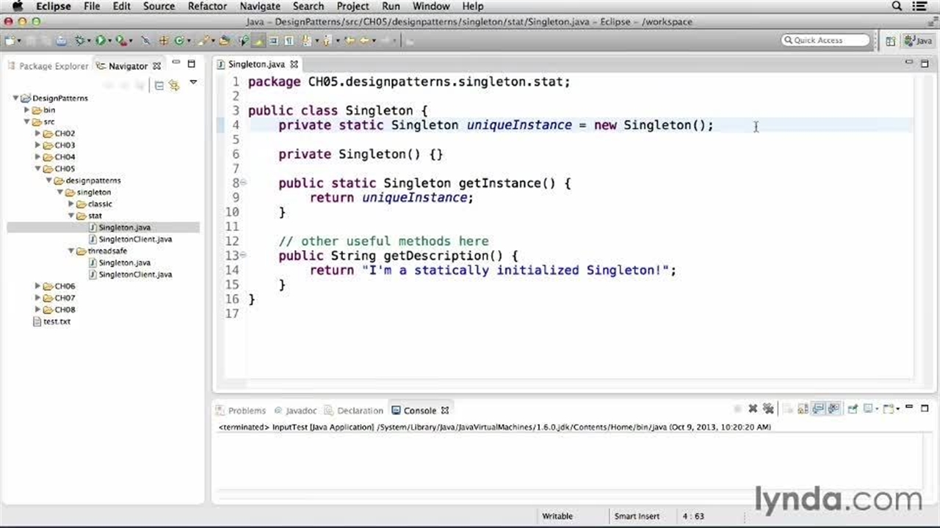Select the Java perspective button
Screen dimensions: 940x528
(918, 41)
